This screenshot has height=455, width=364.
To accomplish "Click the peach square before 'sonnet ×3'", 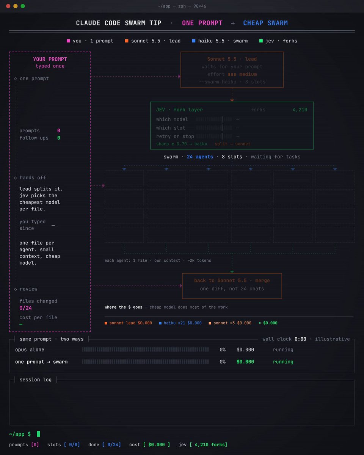I will pyautogui.click(x=210, y=323).
